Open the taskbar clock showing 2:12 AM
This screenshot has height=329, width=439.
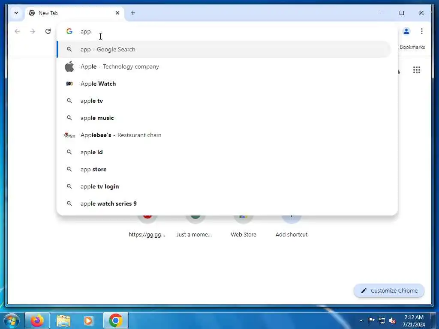(x=414, y=321)
